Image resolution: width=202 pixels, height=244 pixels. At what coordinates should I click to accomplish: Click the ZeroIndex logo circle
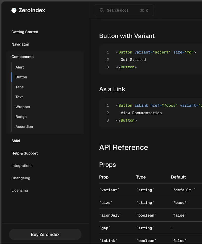14,10
